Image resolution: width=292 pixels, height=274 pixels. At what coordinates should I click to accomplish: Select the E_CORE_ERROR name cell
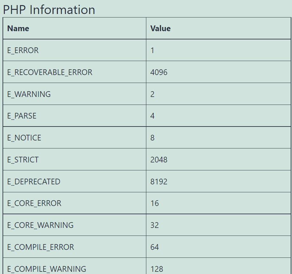coord(34,203)
